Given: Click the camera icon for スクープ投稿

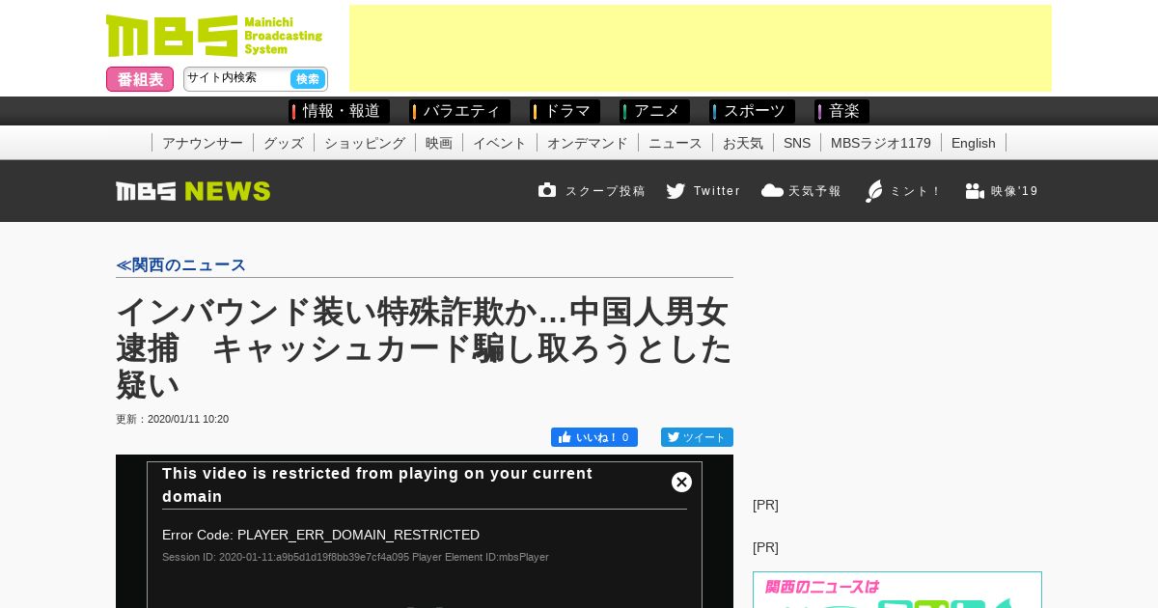Looking at the screenshot, I should 547,190.
